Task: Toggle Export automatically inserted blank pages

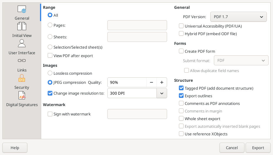Action: pos(181,126)
